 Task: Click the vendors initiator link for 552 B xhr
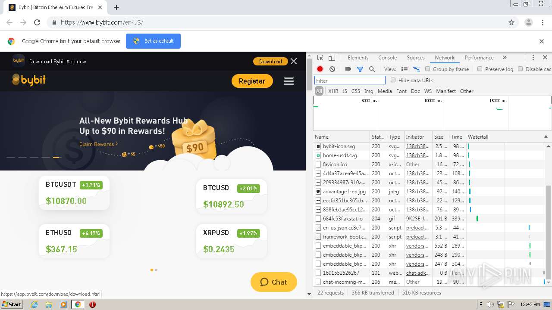tap(417, 246)
